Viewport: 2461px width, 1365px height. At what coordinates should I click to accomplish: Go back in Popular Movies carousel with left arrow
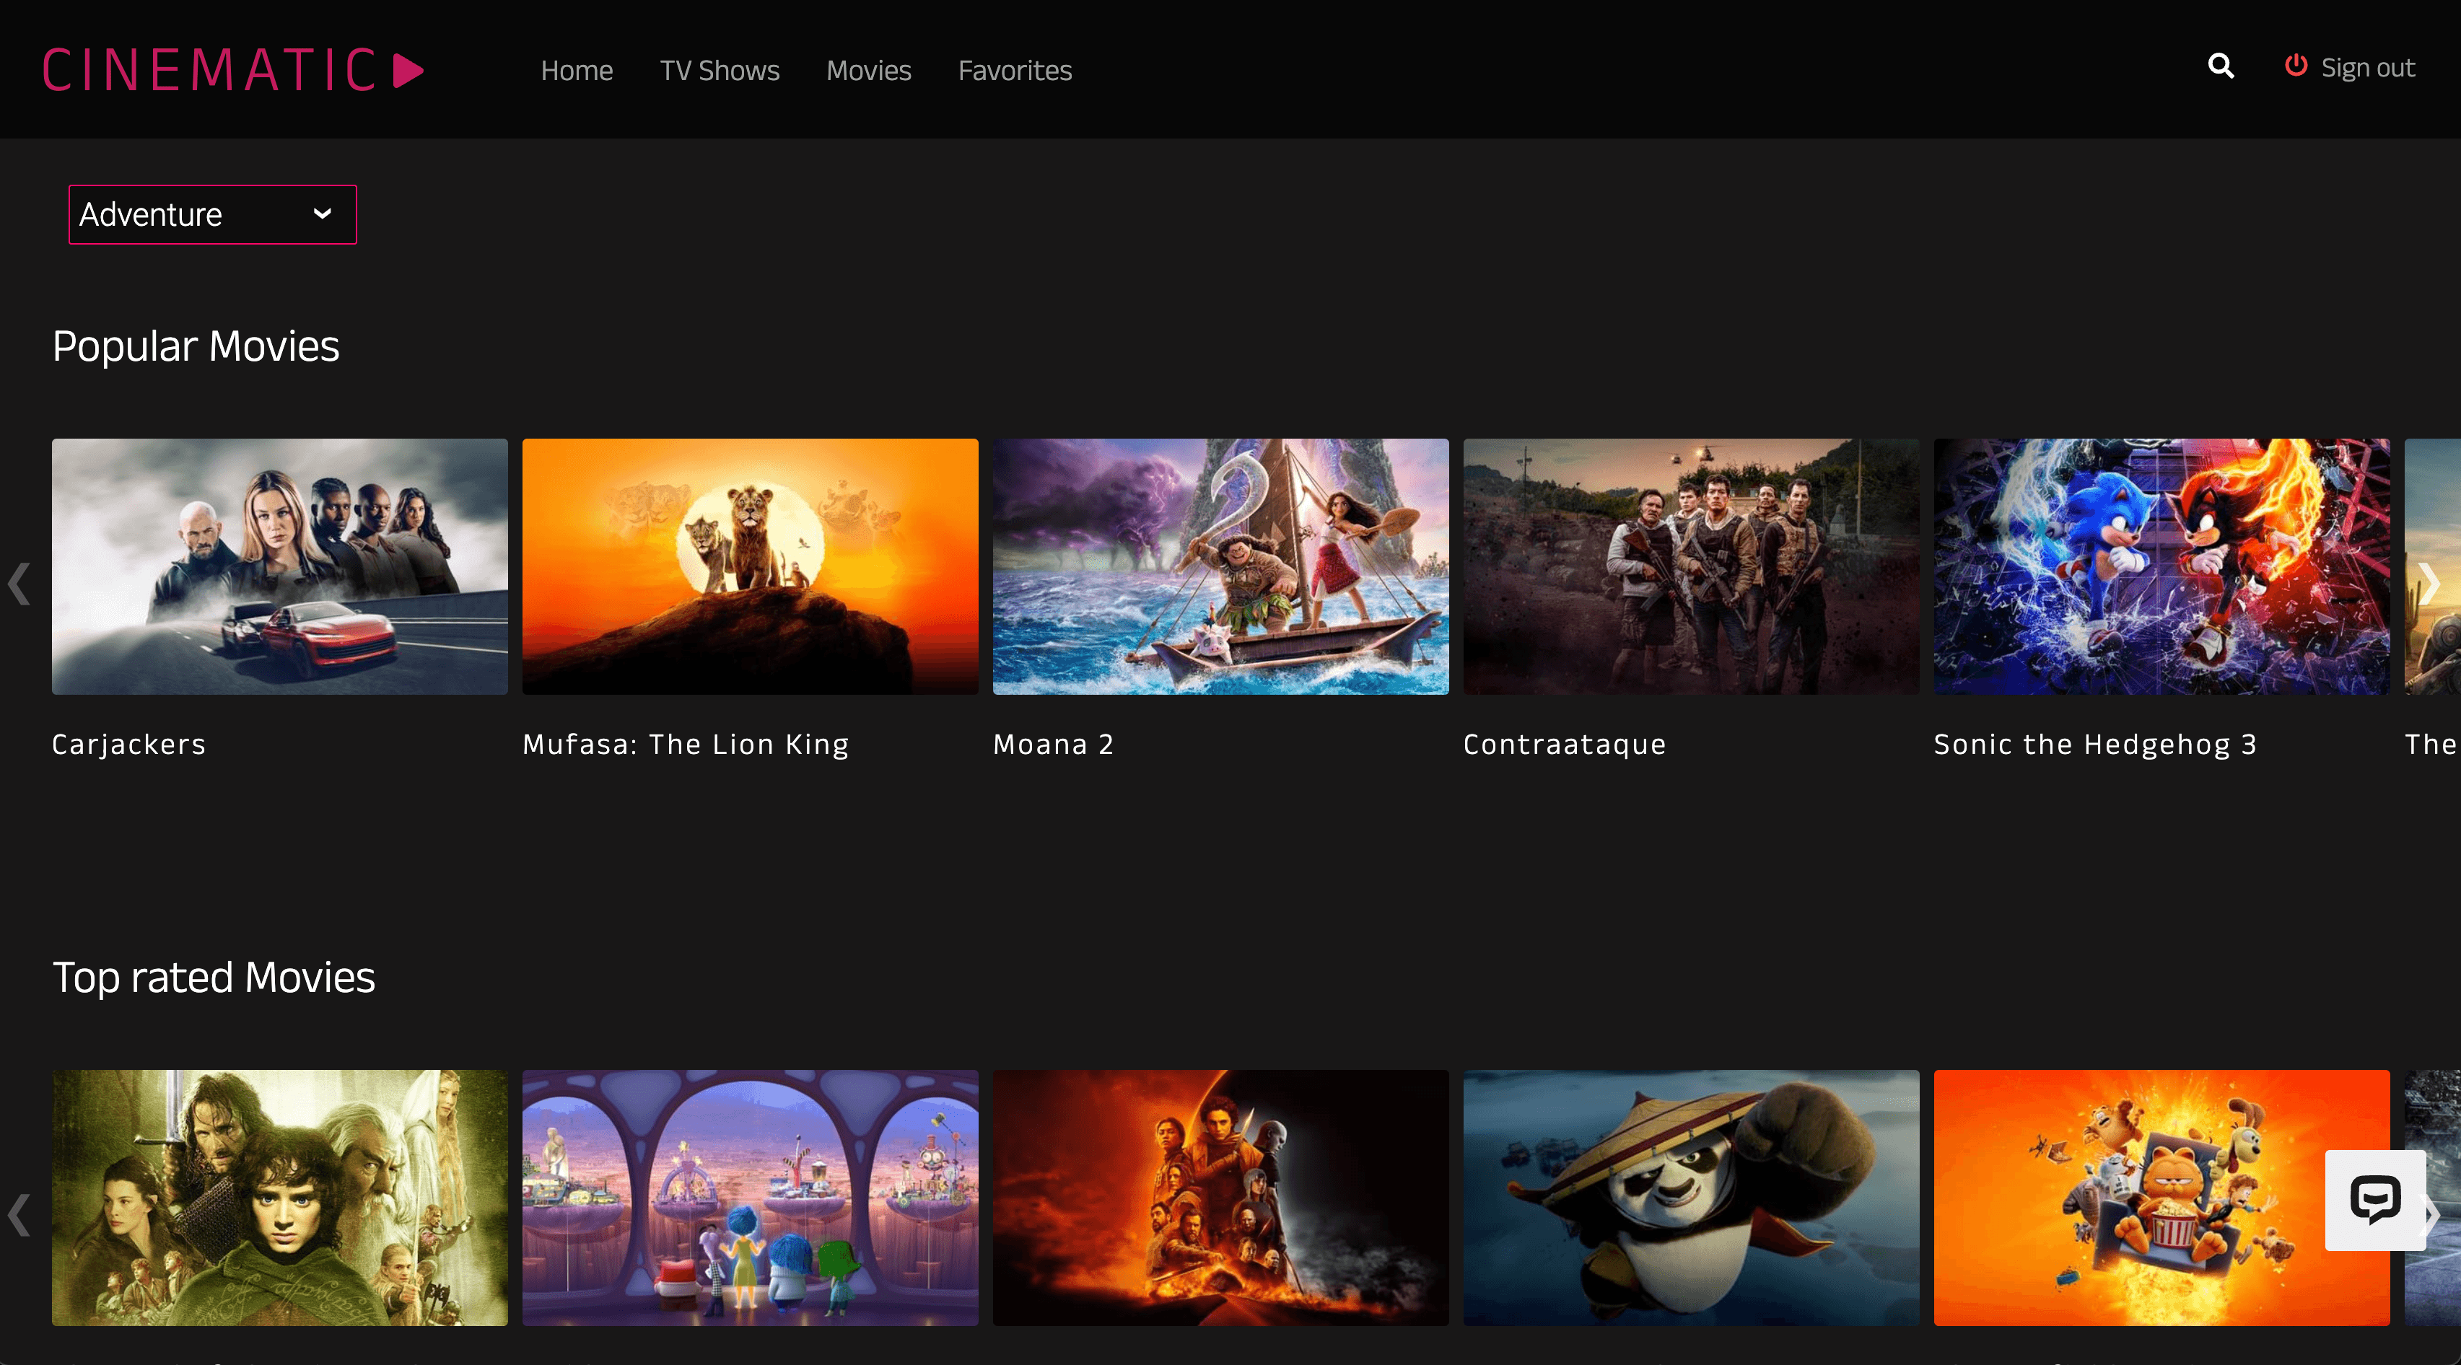pos(19,583)
